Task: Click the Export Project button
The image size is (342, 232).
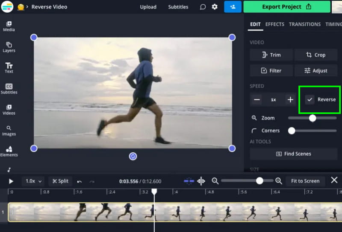Action: click(286, 7)
